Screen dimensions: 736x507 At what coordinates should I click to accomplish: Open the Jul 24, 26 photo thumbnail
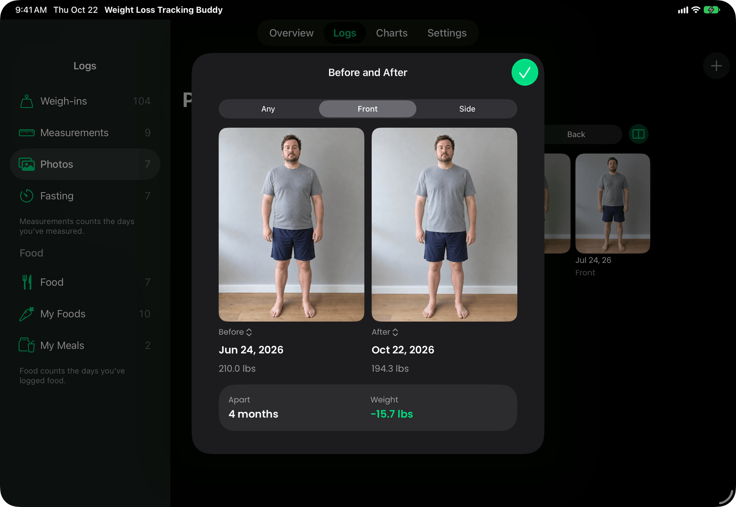(613, 204)
